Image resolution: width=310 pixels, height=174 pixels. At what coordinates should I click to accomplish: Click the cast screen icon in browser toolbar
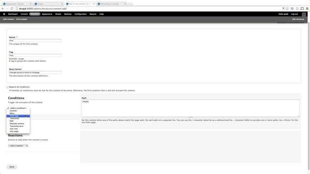(302, 9)
